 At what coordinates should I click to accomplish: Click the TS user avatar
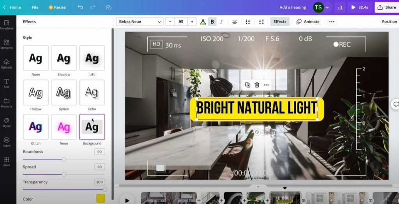point(318,7)
